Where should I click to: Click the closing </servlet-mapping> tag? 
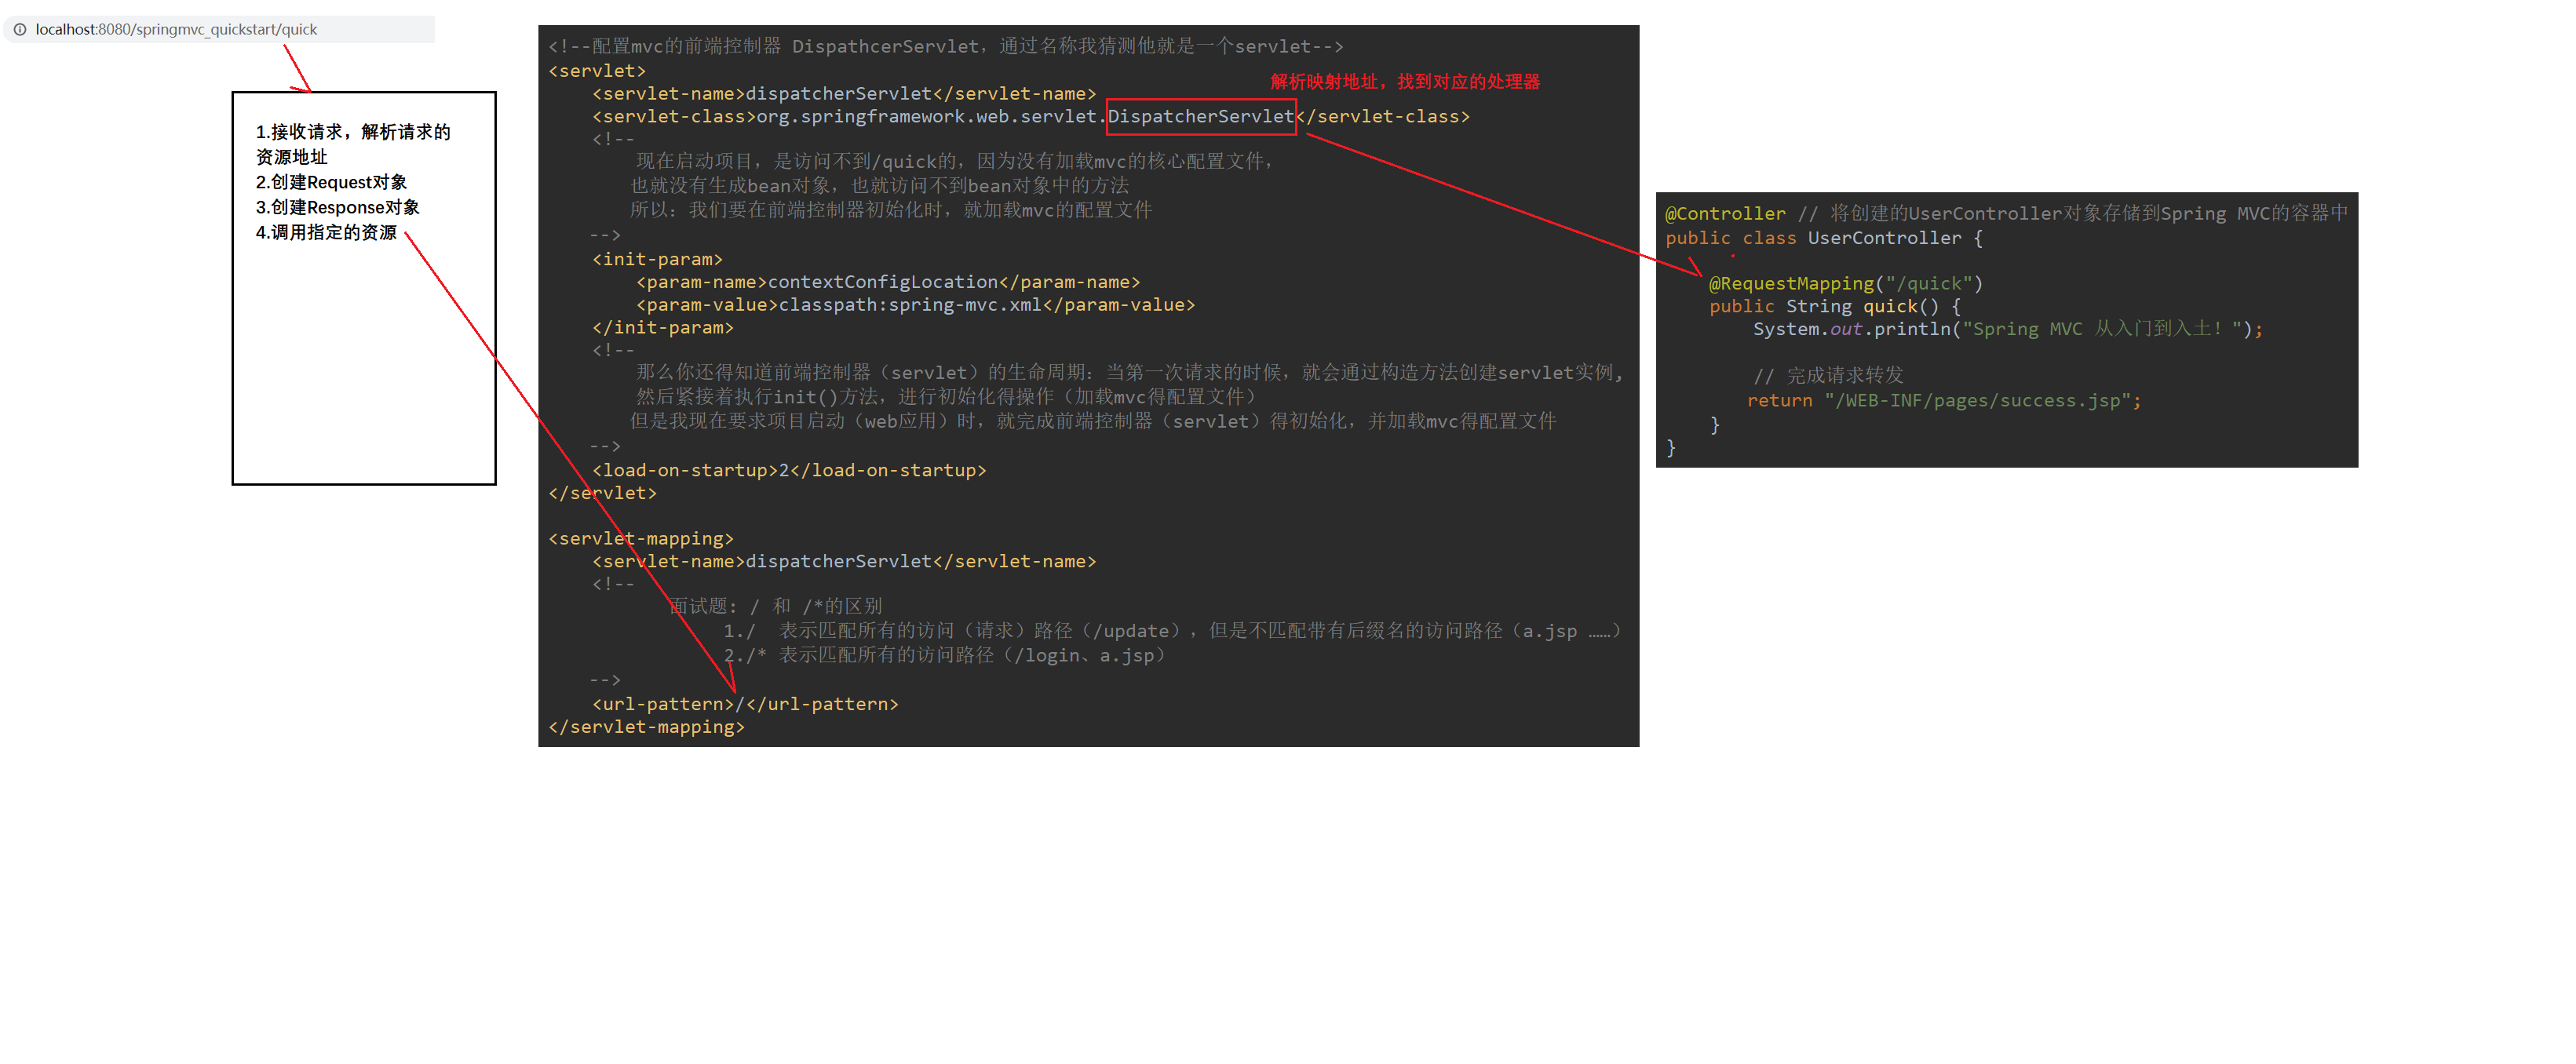point(646,727)
